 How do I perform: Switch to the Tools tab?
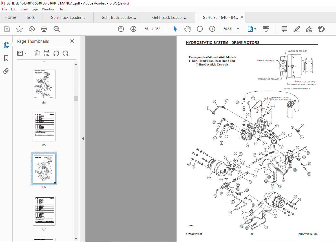(29, 17)
